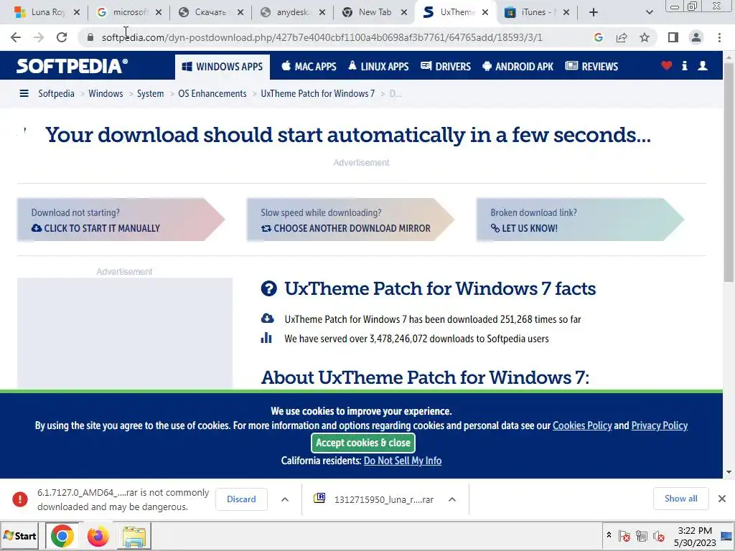Image resolution: width=735 pixels, height=551 pixels.
Task: Open the Chrome profile avatar
Action: [x=696, y=37]
